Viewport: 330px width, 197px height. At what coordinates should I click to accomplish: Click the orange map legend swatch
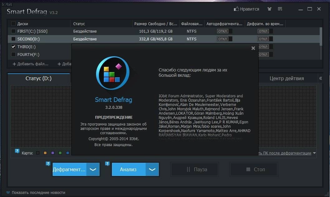45,153
